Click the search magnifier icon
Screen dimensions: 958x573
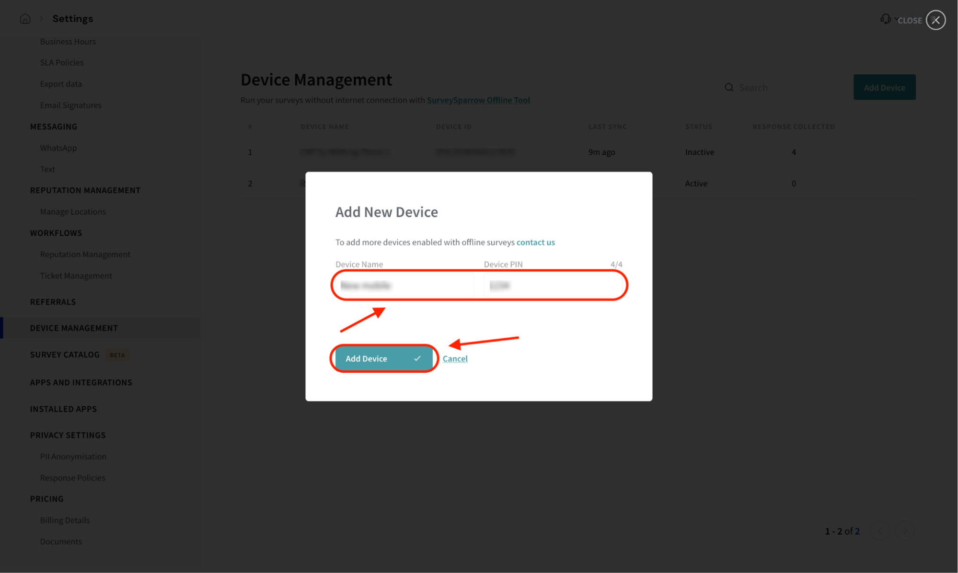729,88
